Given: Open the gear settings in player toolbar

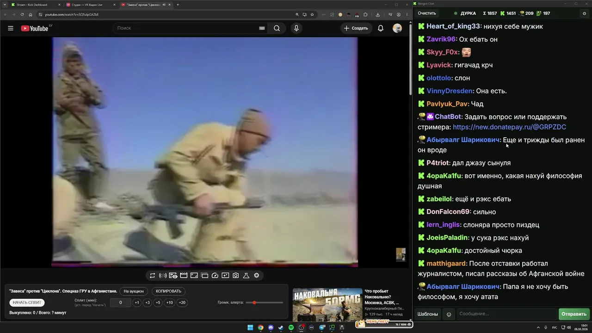Looking at the screenshot, I should 257,276.
